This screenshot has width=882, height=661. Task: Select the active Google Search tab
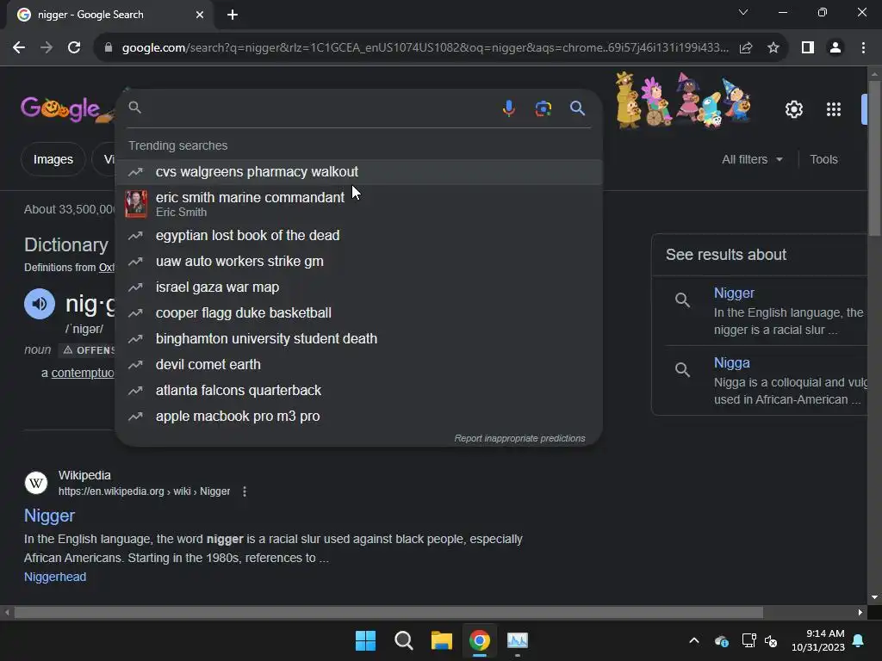coord(109,15)
